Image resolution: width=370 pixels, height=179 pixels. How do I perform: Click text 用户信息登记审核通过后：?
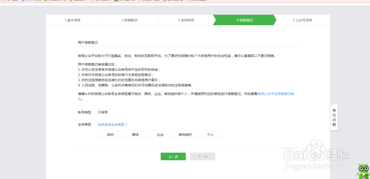click(x=97, y=64)
